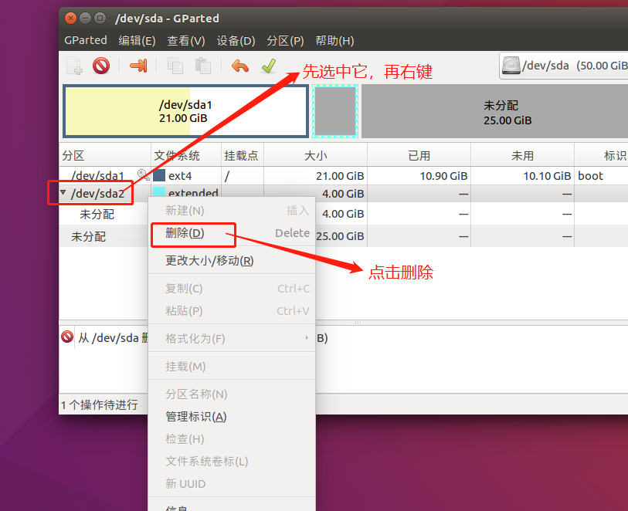
Task: Close the GParted window
Action: pyautogui.click(x=71, y=18)
